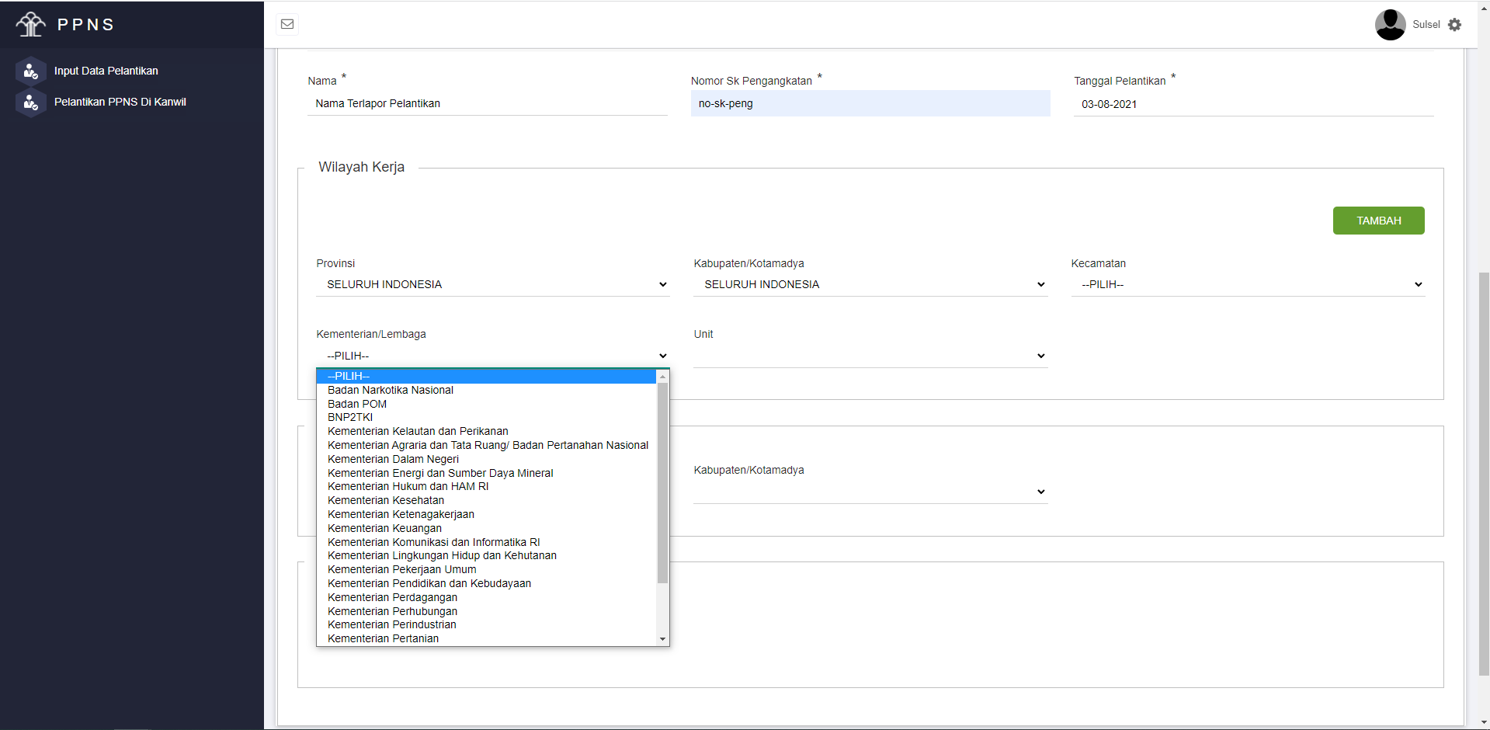1490x730 pixels.
Task: Open the lower empty Kabupaten/Kotamadya dropdown
Action: 870,492
